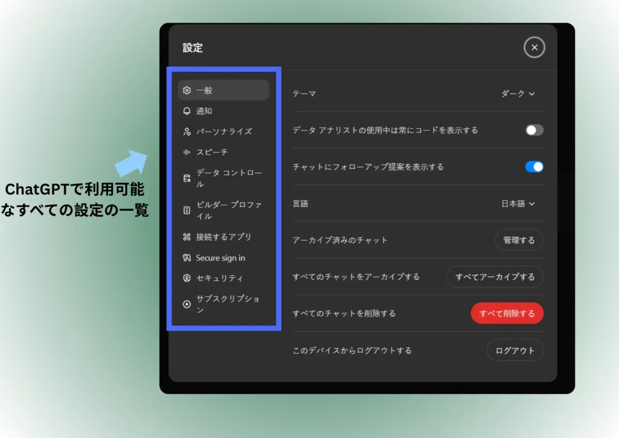
Task: Click the apps grid icon beside 接続するアプリ
Action: coord(187,237)
